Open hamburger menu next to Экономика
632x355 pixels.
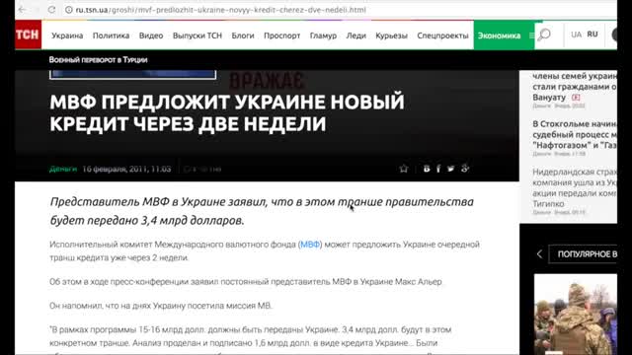531,35
